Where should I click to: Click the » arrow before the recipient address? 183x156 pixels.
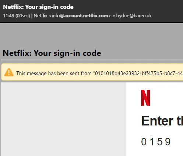114,16
